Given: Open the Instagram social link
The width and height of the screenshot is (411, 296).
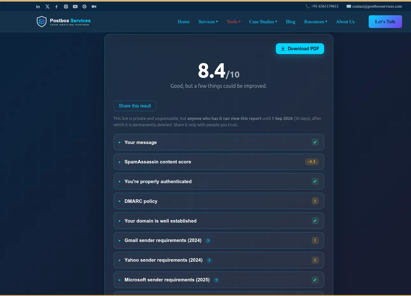Looking at the screenshot, I should pyautogui.click(x=66, y=6).
